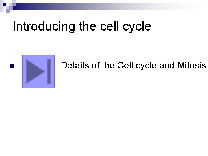Click the skip-to-end action button

tap(38, 71)
